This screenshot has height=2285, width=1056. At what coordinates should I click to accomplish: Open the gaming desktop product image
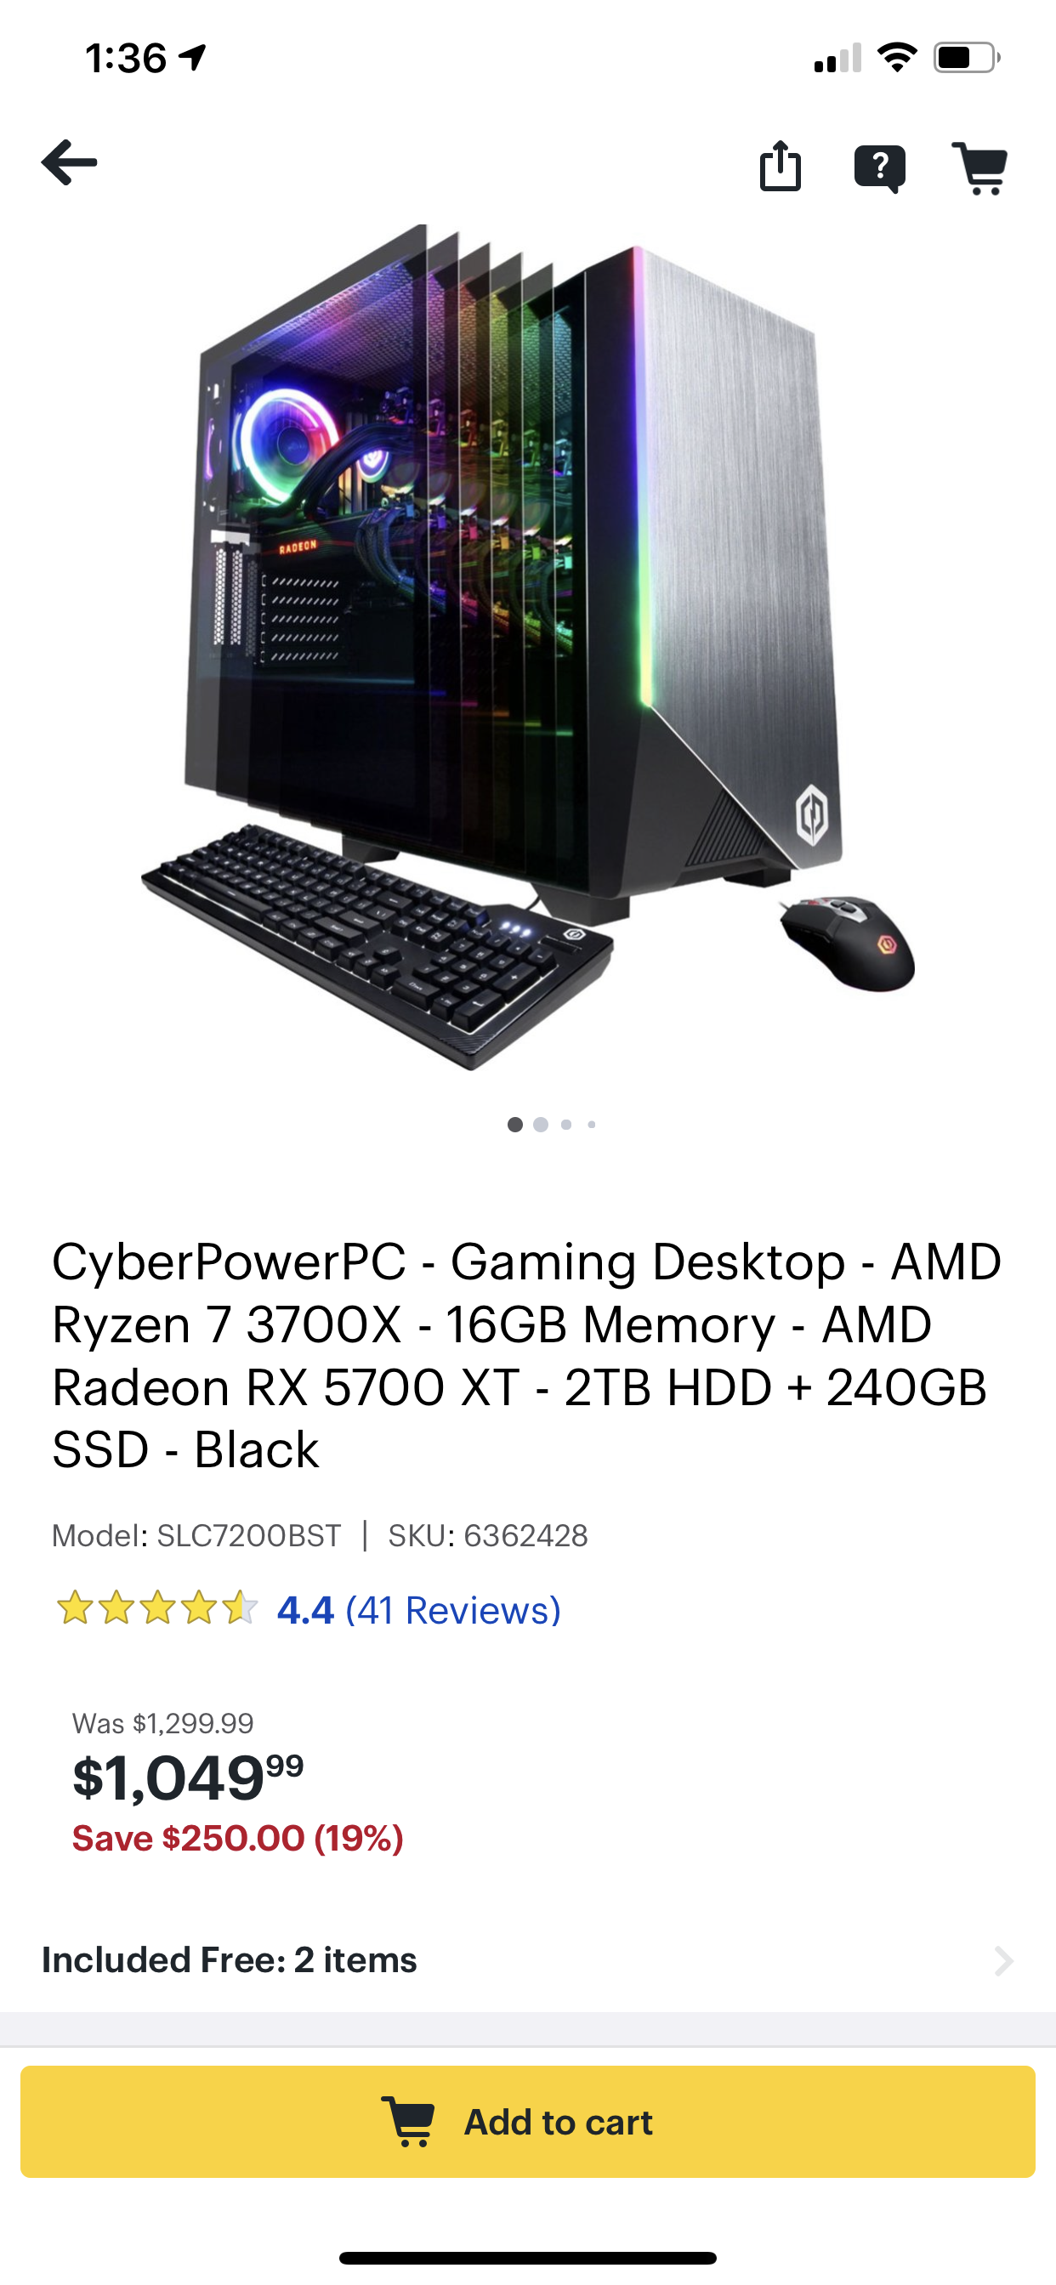528,648
